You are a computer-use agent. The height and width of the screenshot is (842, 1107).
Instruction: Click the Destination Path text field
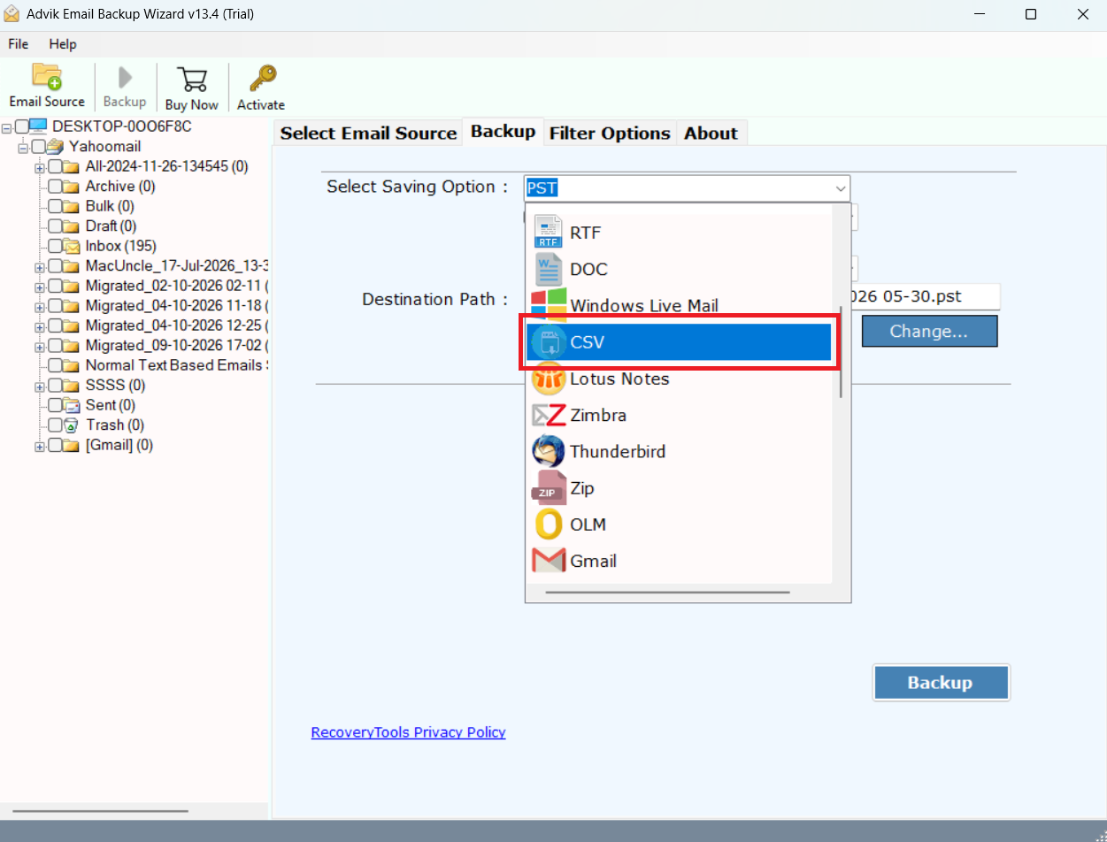click(x=926, y=296)
